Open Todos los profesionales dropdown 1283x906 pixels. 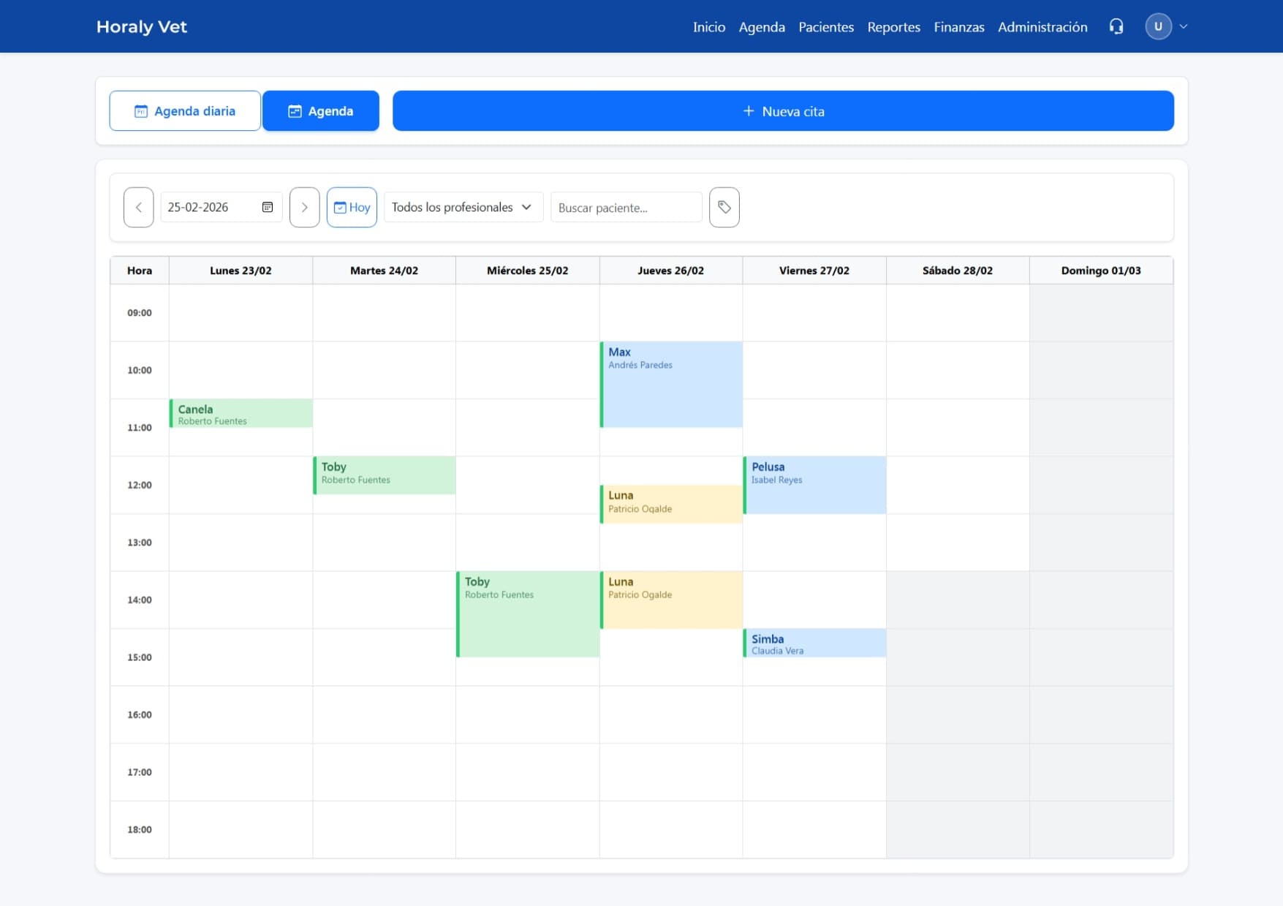pyautogui.click(x=462, y=207)
